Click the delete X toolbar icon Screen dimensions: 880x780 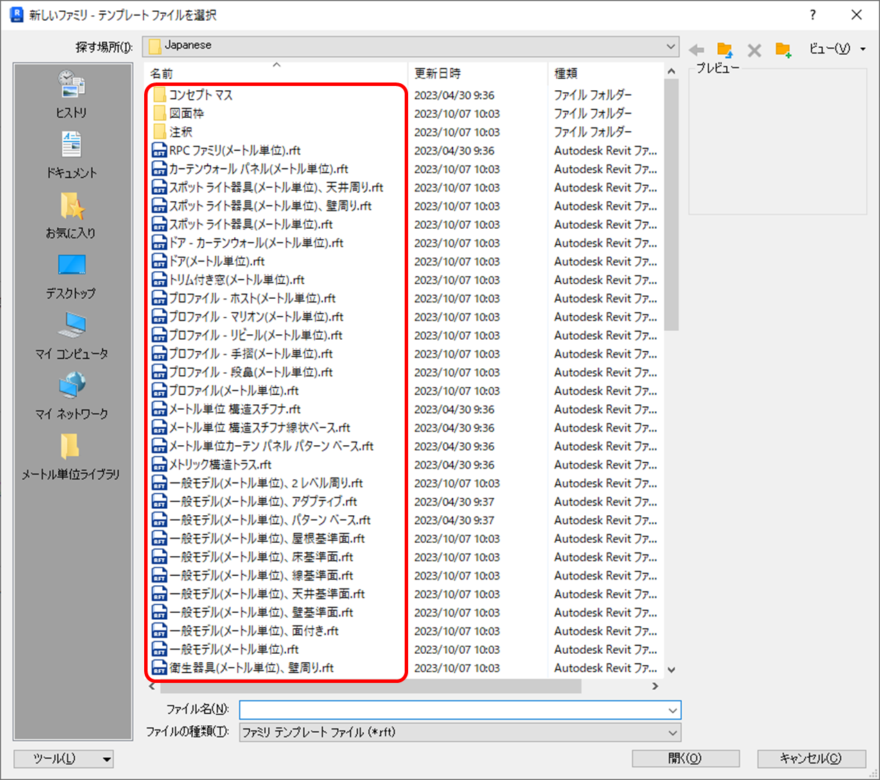pyautogui.click(x=755, y=50)
